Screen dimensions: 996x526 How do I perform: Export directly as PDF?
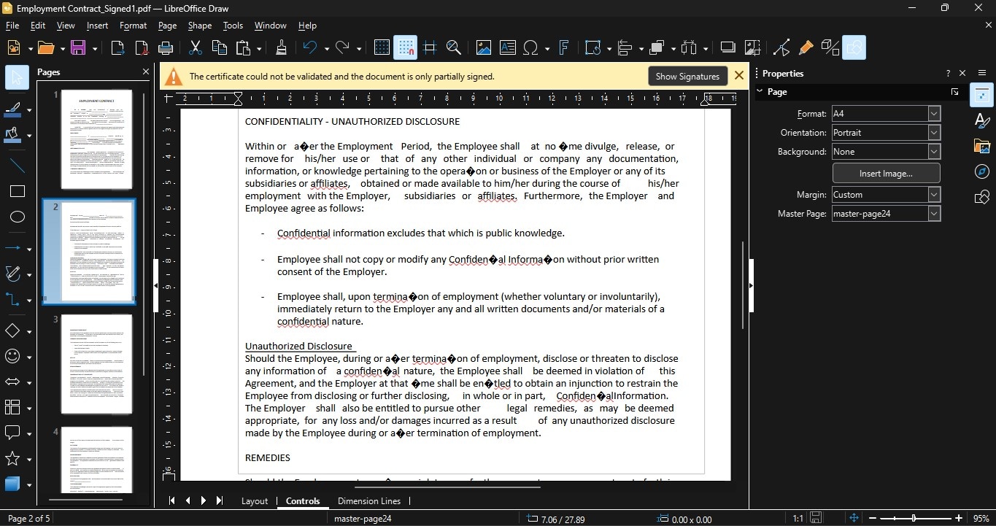coord(142,48)
